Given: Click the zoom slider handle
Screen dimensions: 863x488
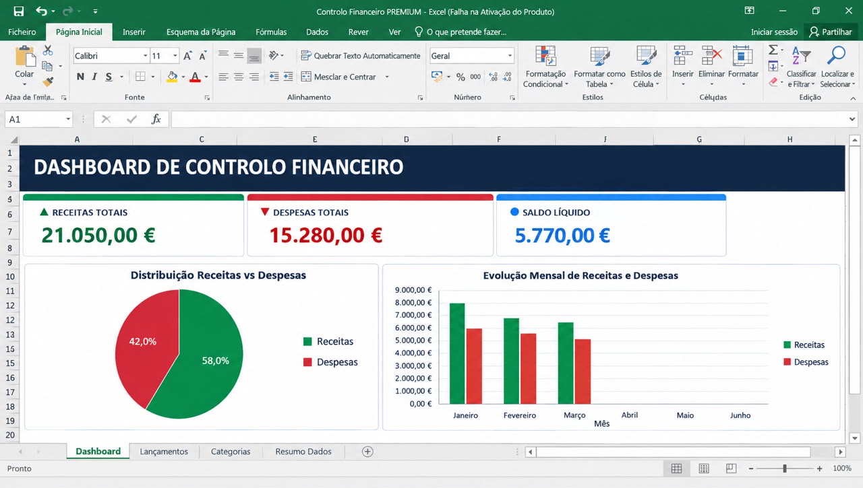Looking at the screenshot, I should coord(785,468).
